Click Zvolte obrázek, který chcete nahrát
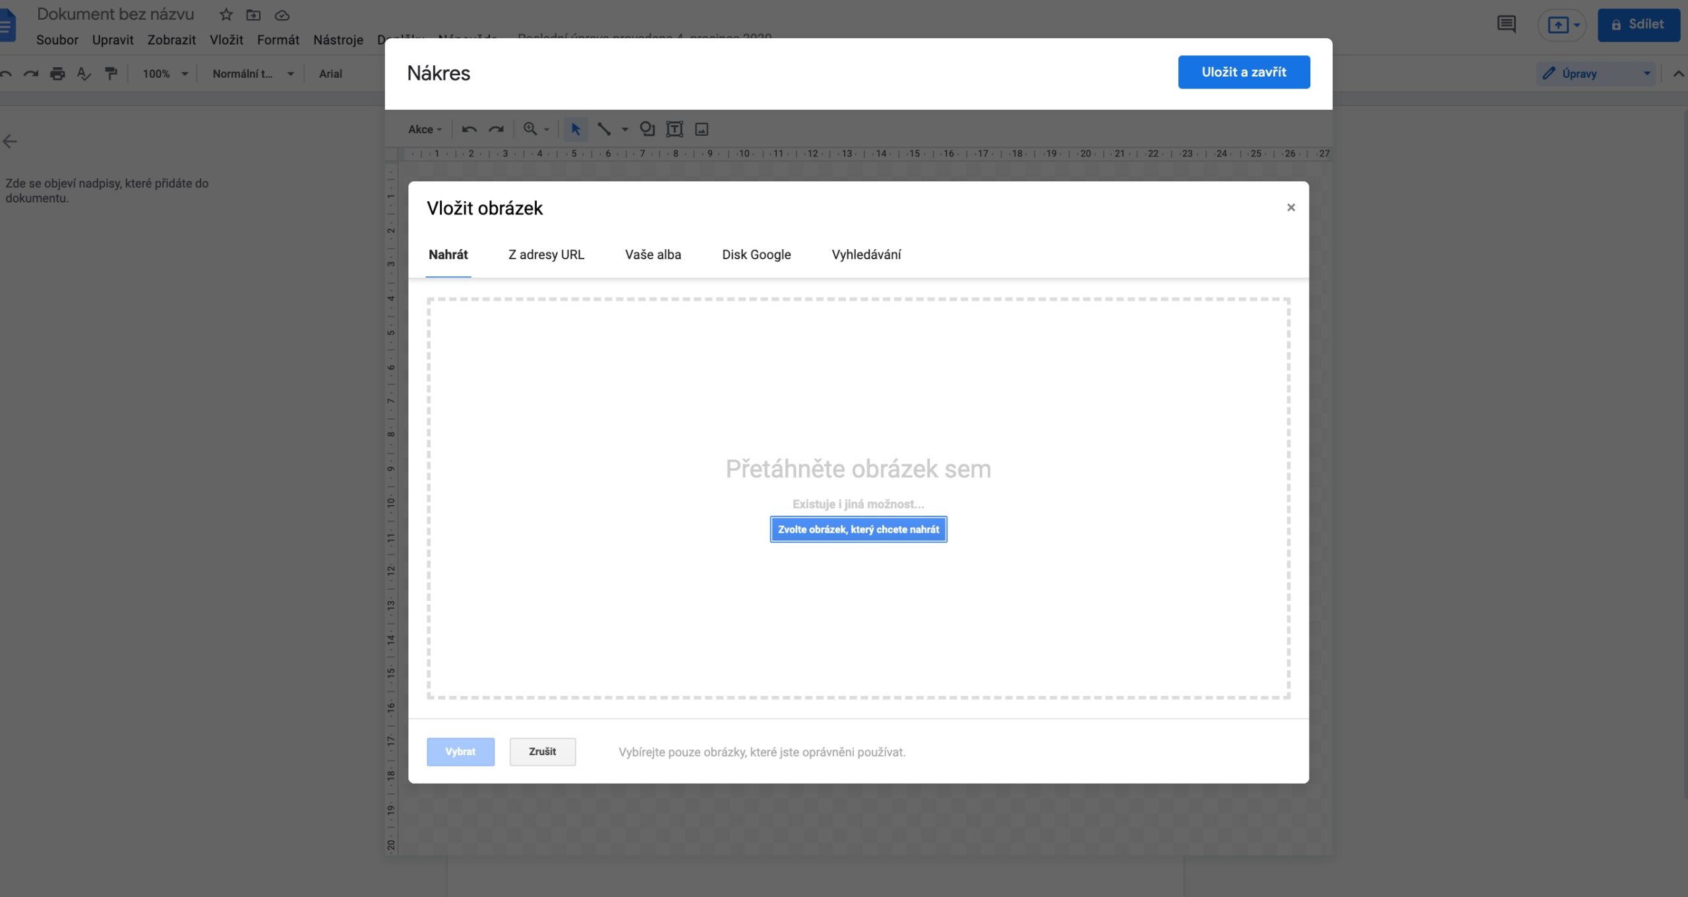 click(858, 529)
